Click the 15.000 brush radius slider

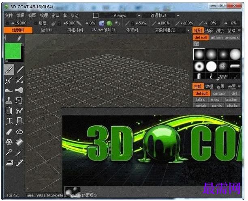click(19, 23)
